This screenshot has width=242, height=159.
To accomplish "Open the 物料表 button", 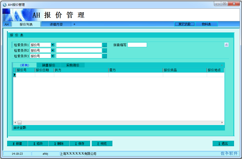I will pyautogui.click(x=207, y=24).
